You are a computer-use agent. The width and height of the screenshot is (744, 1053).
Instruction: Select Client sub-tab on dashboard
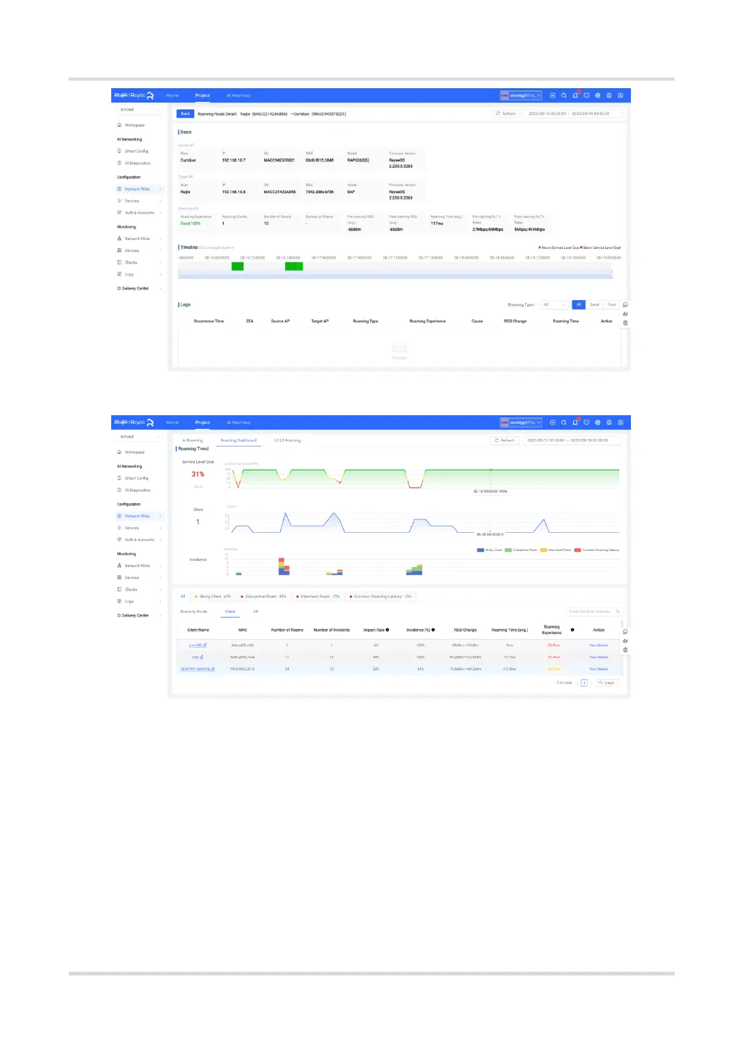[x=230, y=612]
